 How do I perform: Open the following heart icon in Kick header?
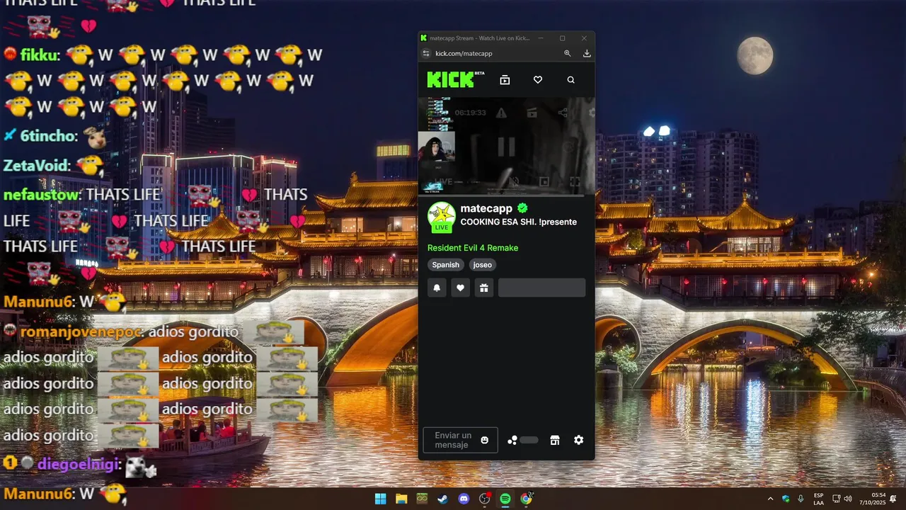(x=538, y=80)
